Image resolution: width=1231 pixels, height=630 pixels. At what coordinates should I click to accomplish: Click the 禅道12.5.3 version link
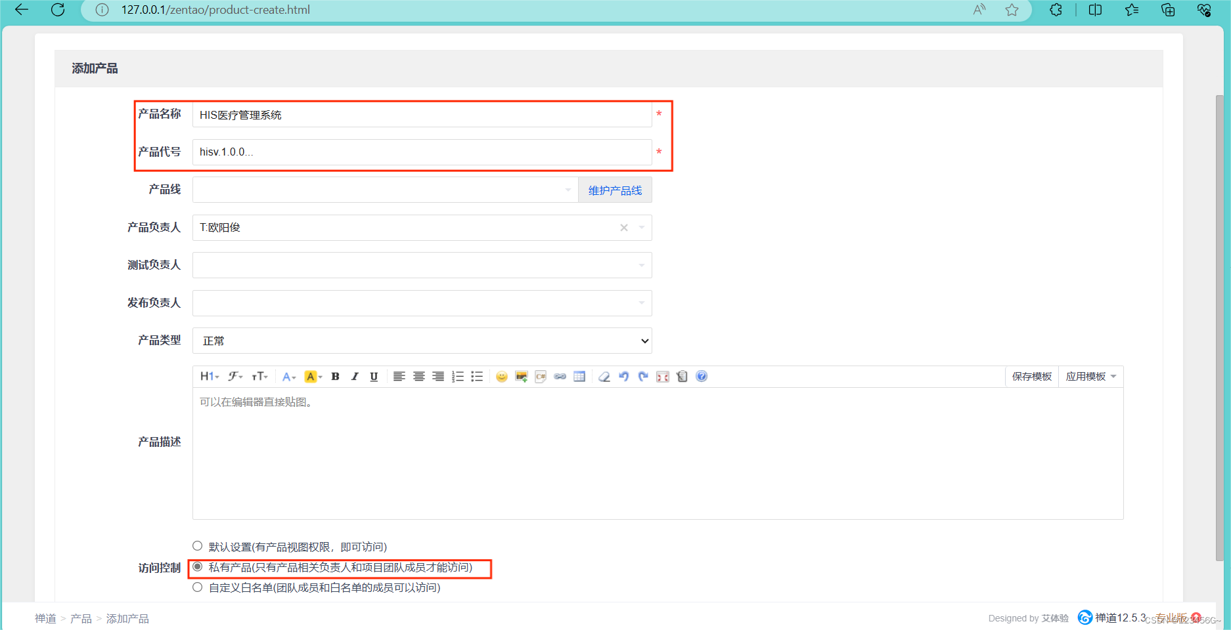click(1112, 618)
